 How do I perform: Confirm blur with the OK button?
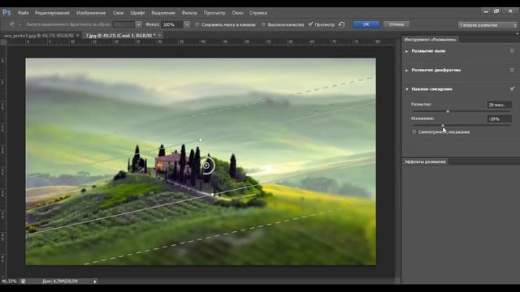pyautogui.click(x=366, y=24)
